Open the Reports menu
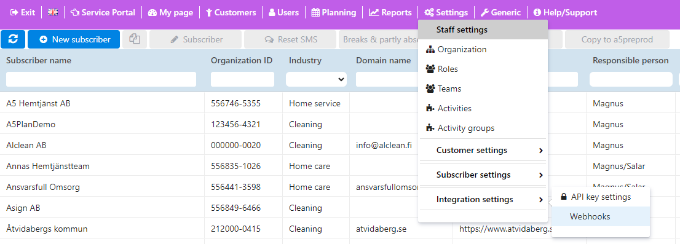680x244 pixels. 390,12
